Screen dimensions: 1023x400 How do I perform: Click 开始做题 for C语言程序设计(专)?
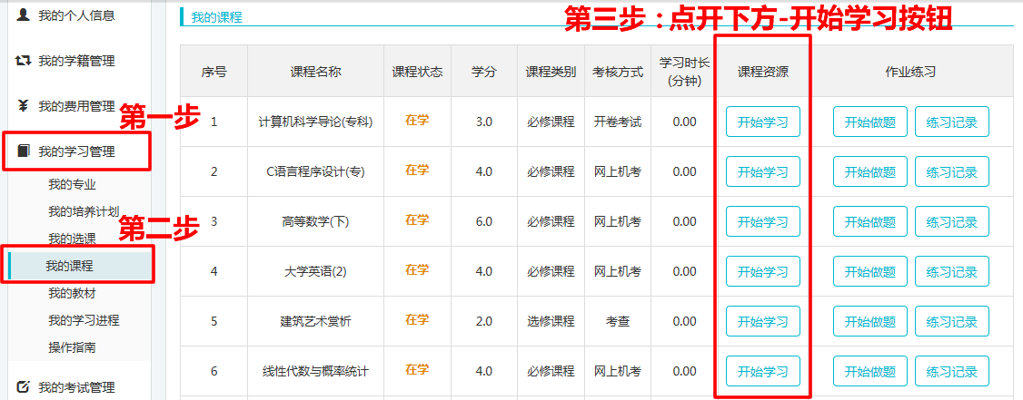pos(869,171)
